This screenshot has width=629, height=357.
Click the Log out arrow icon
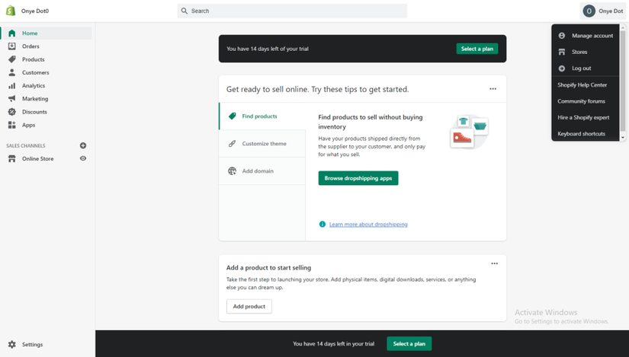(x=562, y=69)
